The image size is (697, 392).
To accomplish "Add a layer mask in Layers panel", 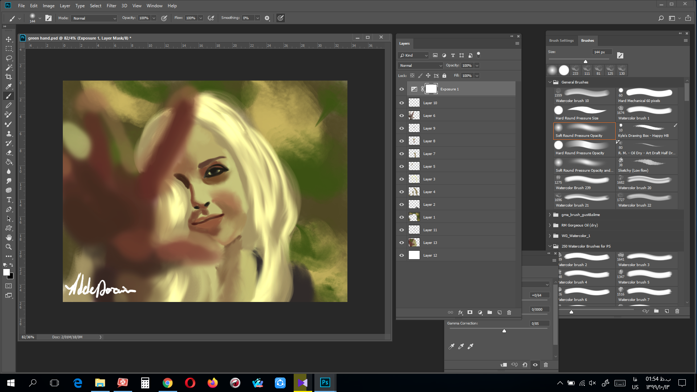I will tap(470, 313).
